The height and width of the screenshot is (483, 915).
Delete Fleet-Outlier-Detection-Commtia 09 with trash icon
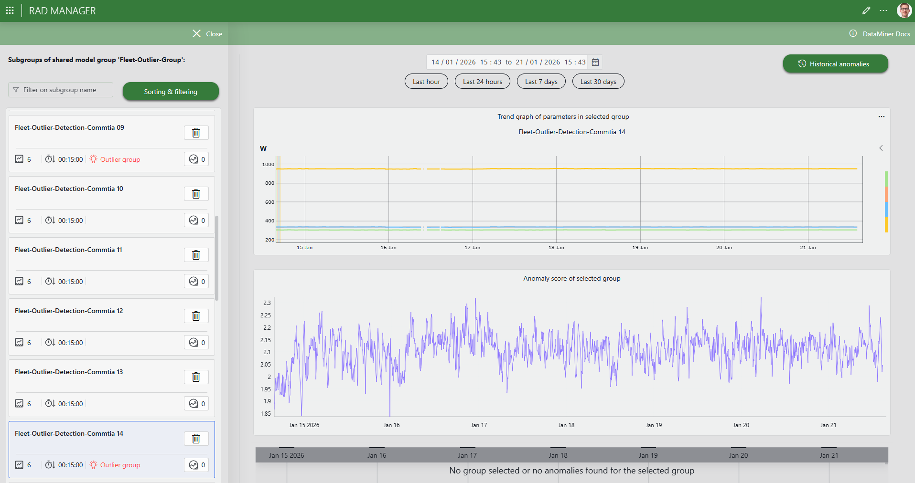click(196, 133)
